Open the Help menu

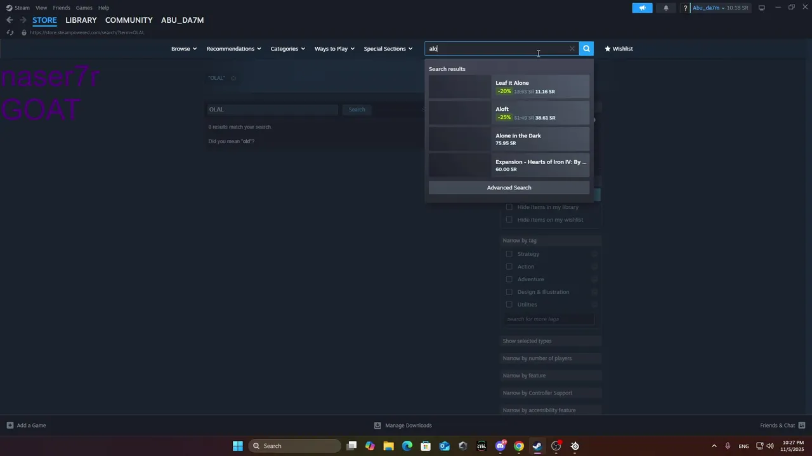pos(104,8)
